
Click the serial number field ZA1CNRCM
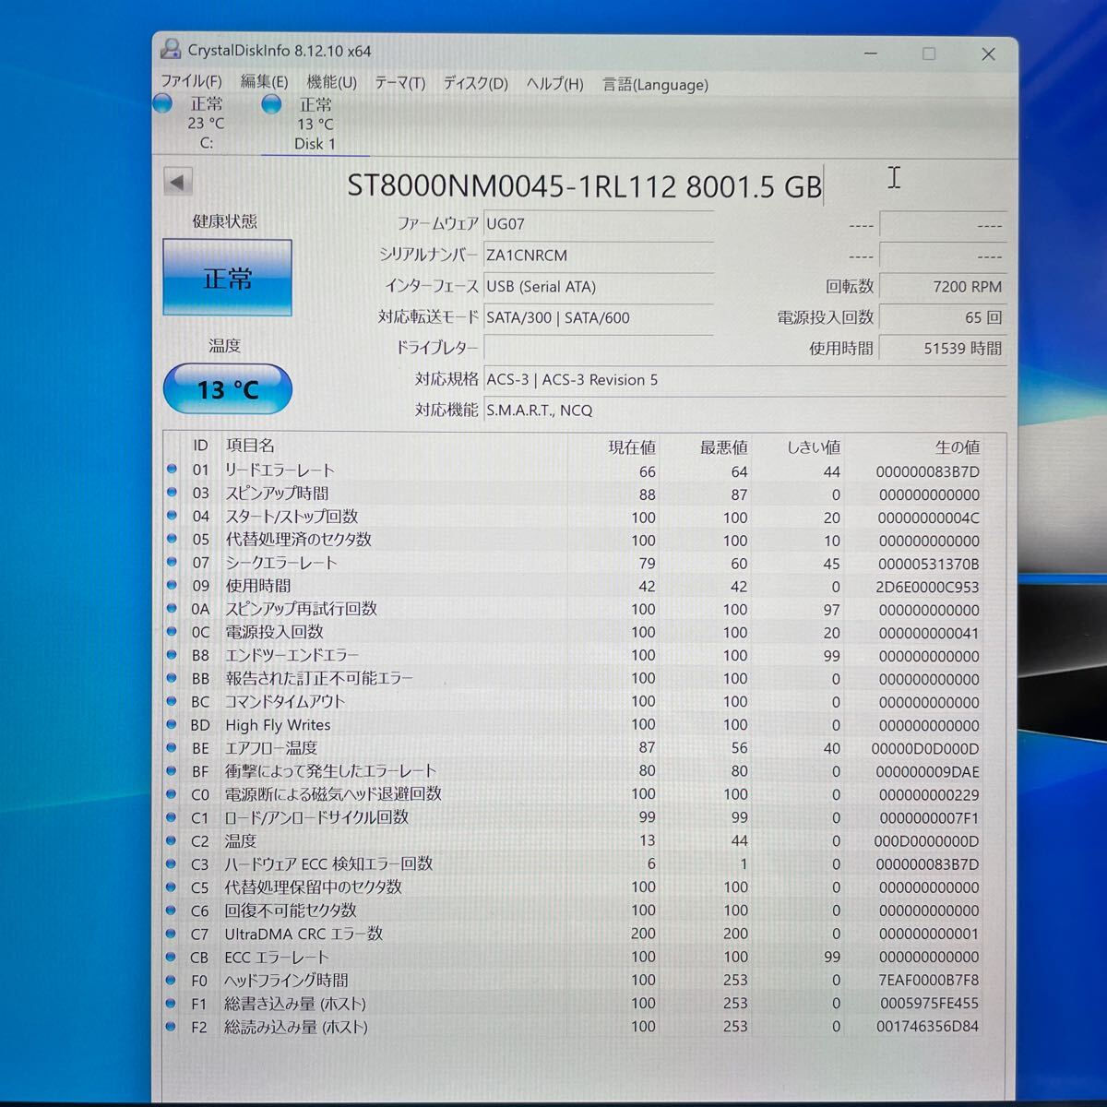coord(598,256)
